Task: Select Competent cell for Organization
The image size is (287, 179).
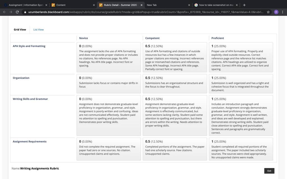Action: click(x=175, y=84)
